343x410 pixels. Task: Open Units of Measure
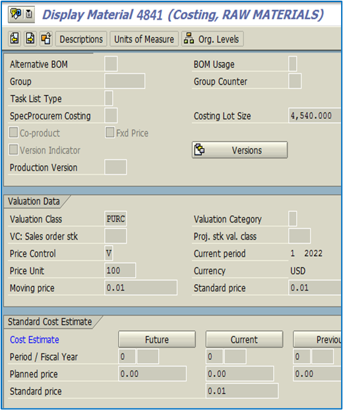[x=144, y=39]
